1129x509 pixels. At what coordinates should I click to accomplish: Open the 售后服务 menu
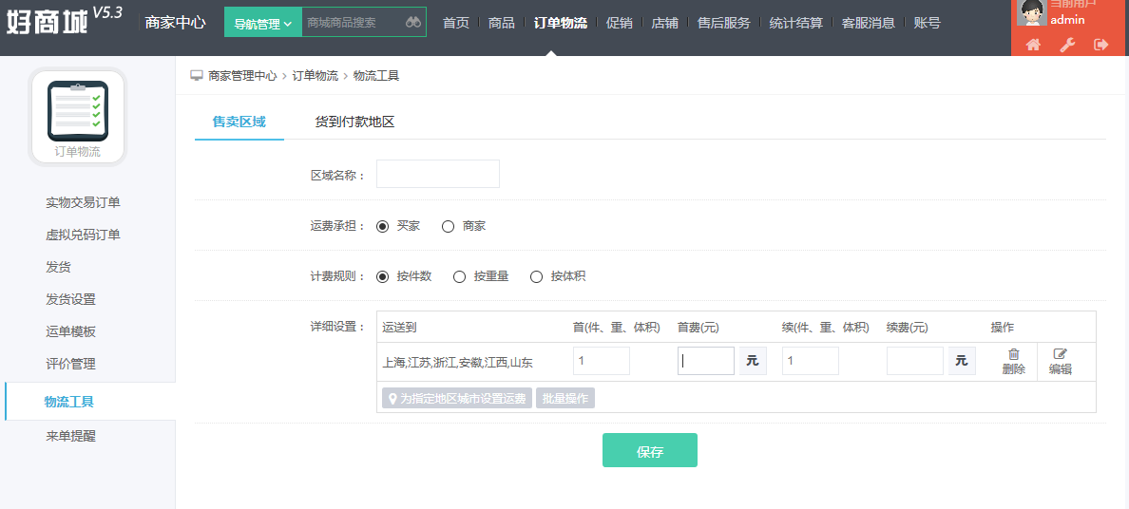coord(723,23)
